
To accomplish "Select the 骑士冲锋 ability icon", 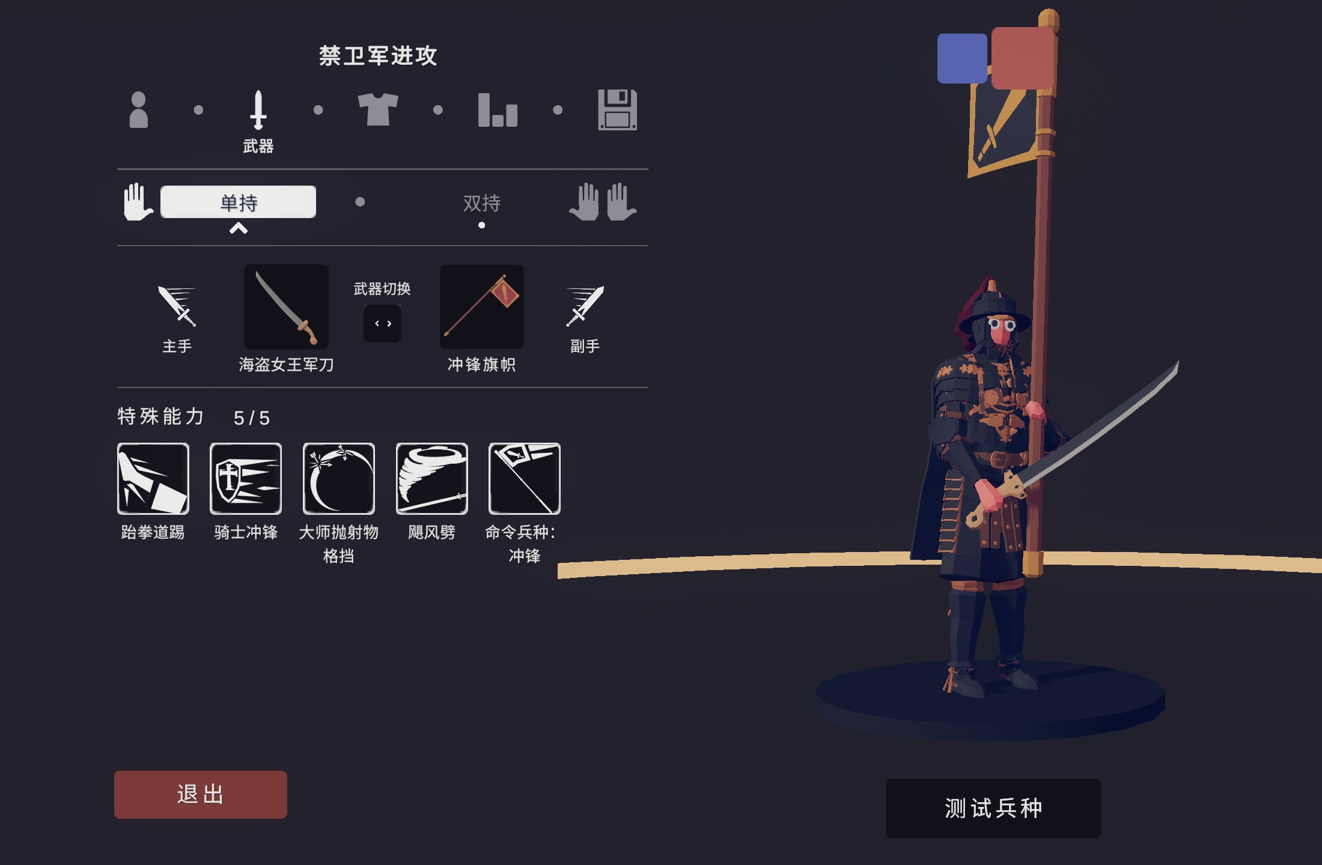I will click(246, 479).
